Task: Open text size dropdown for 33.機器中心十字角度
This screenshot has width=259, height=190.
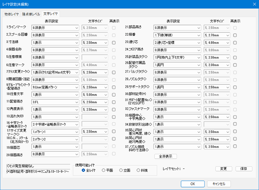Action: pos(217,117)
